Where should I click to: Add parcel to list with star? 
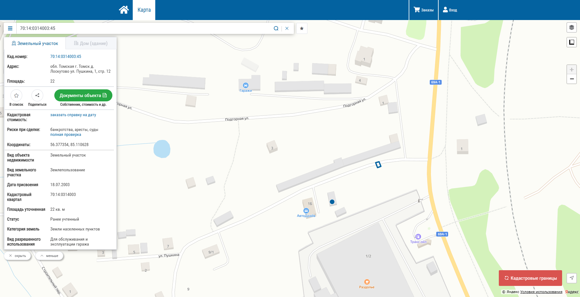[x=16, y=96]
